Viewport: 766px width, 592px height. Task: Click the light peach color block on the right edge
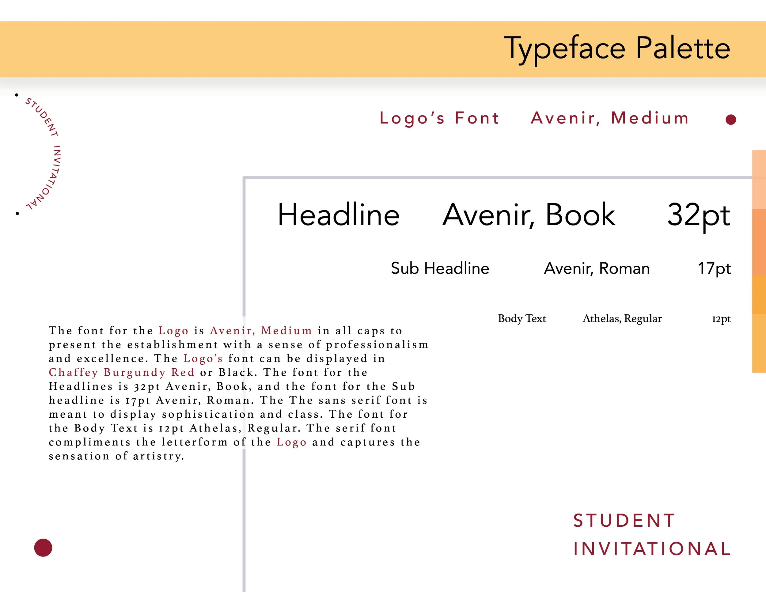pyautogui.click(x=759, y=180)
